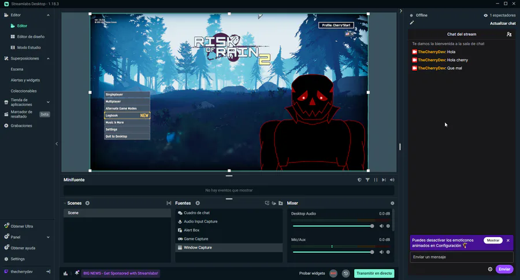Open the Escena overlays section
Viewport: 520px width, 280px height.
tap(17, 69)
